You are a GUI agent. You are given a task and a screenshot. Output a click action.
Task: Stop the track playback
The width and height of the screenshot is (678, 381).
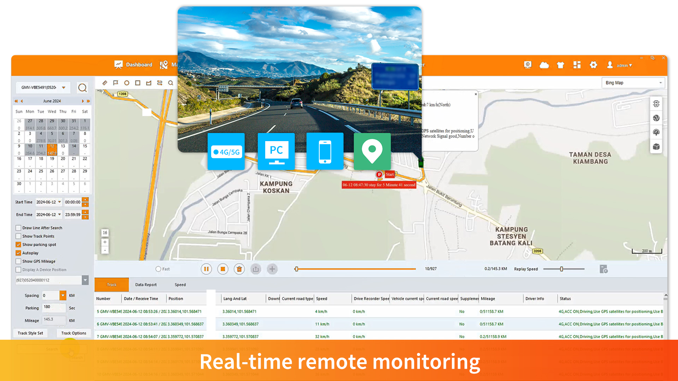pyautogui.click(x=223, y=269)
